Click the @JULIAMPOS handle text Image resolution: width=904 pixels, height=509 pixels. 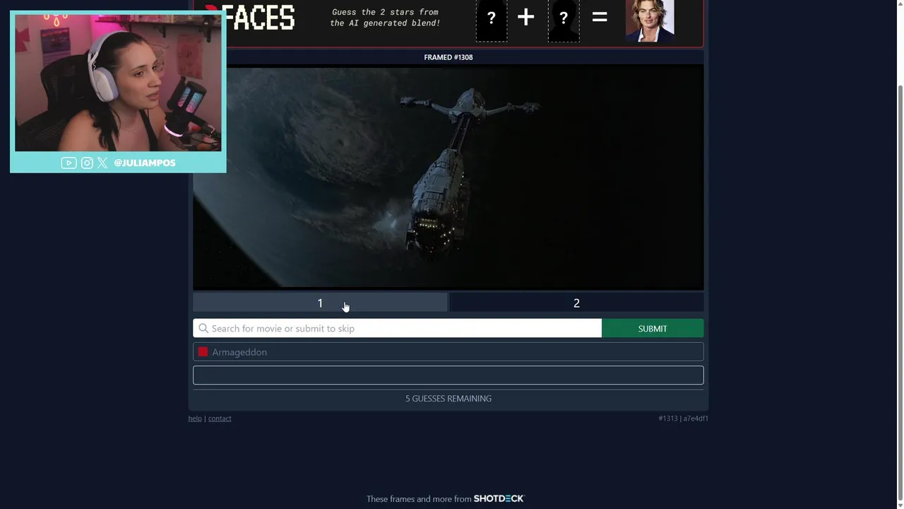(145, 163)
